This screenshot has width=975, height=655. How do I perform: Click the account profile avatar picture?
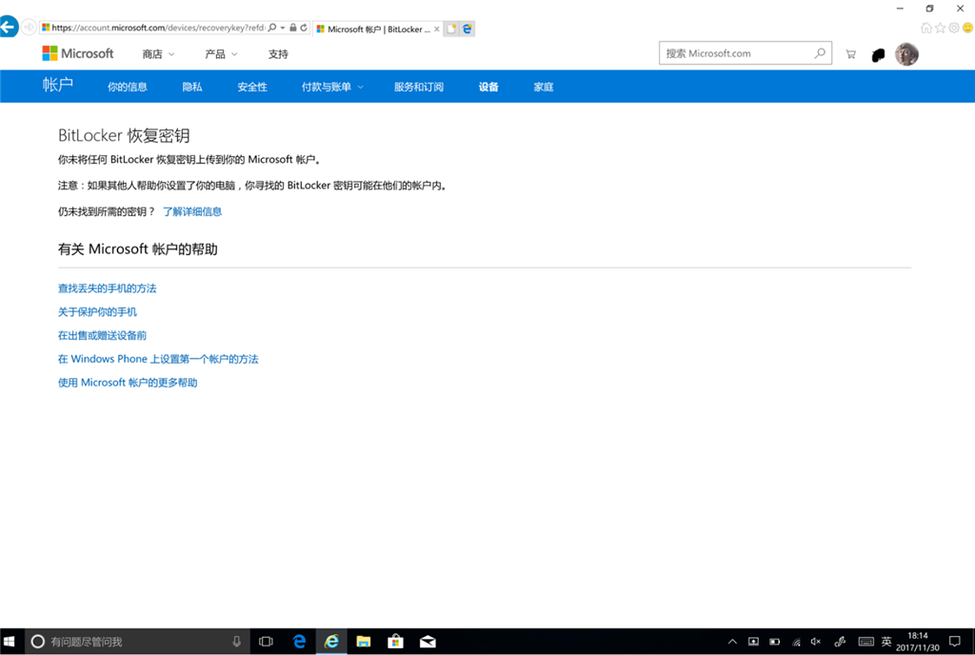pos(906,54)
